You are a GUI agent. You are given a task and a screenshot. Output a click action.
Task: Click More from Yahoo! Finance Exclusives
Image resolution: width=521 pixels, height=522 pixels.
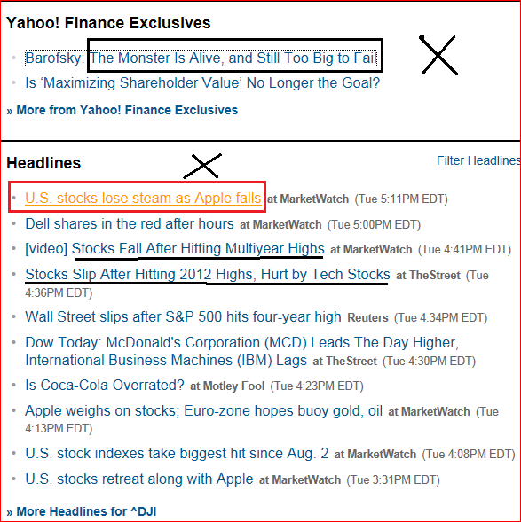pyautogui.click(x=122, y=110)
